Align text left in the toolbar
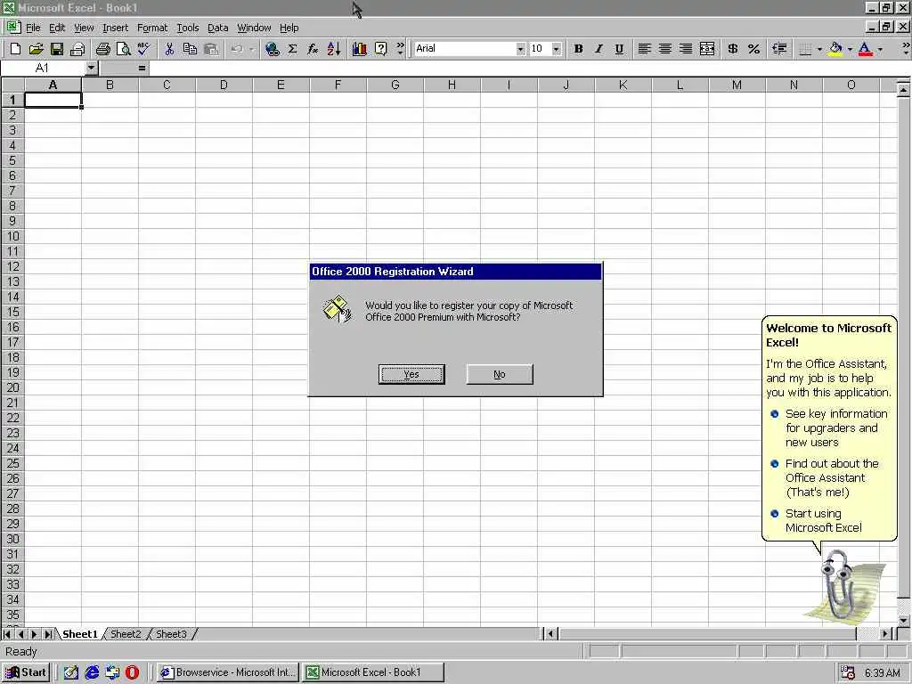Viewport: 912px width, 684px height. (x=644, y=49)
